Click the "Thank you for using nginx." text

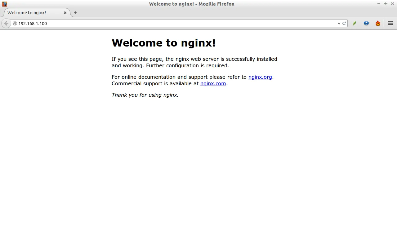[145, 95]
